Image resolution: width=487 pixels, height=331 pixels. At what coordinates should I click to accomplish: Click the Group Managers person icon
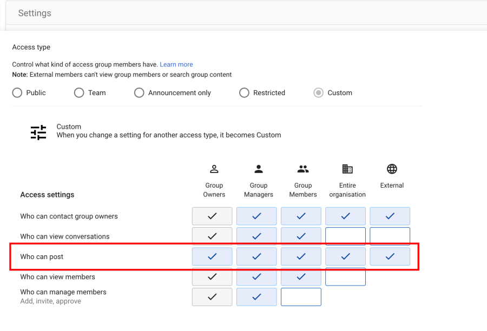(x=258, y=169)
